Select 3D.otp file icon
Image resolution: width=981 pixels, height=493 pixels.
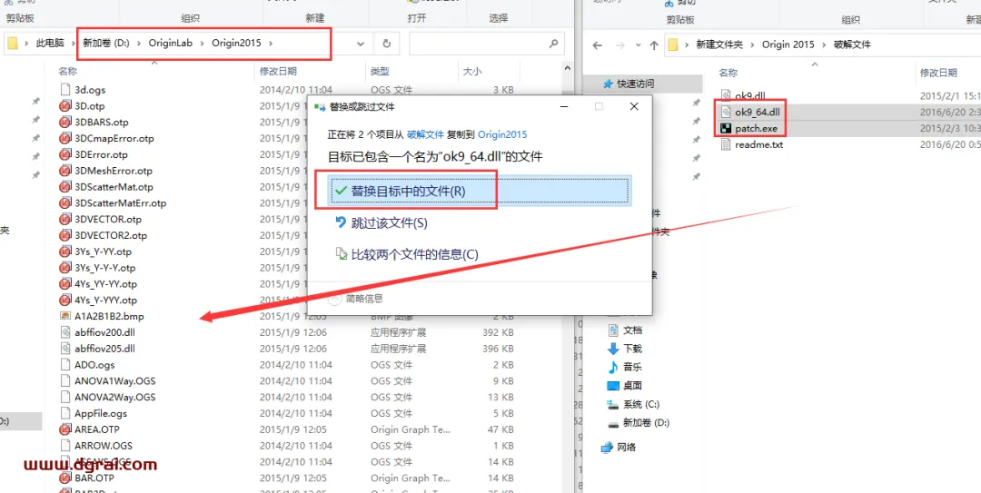click(65, 105)
